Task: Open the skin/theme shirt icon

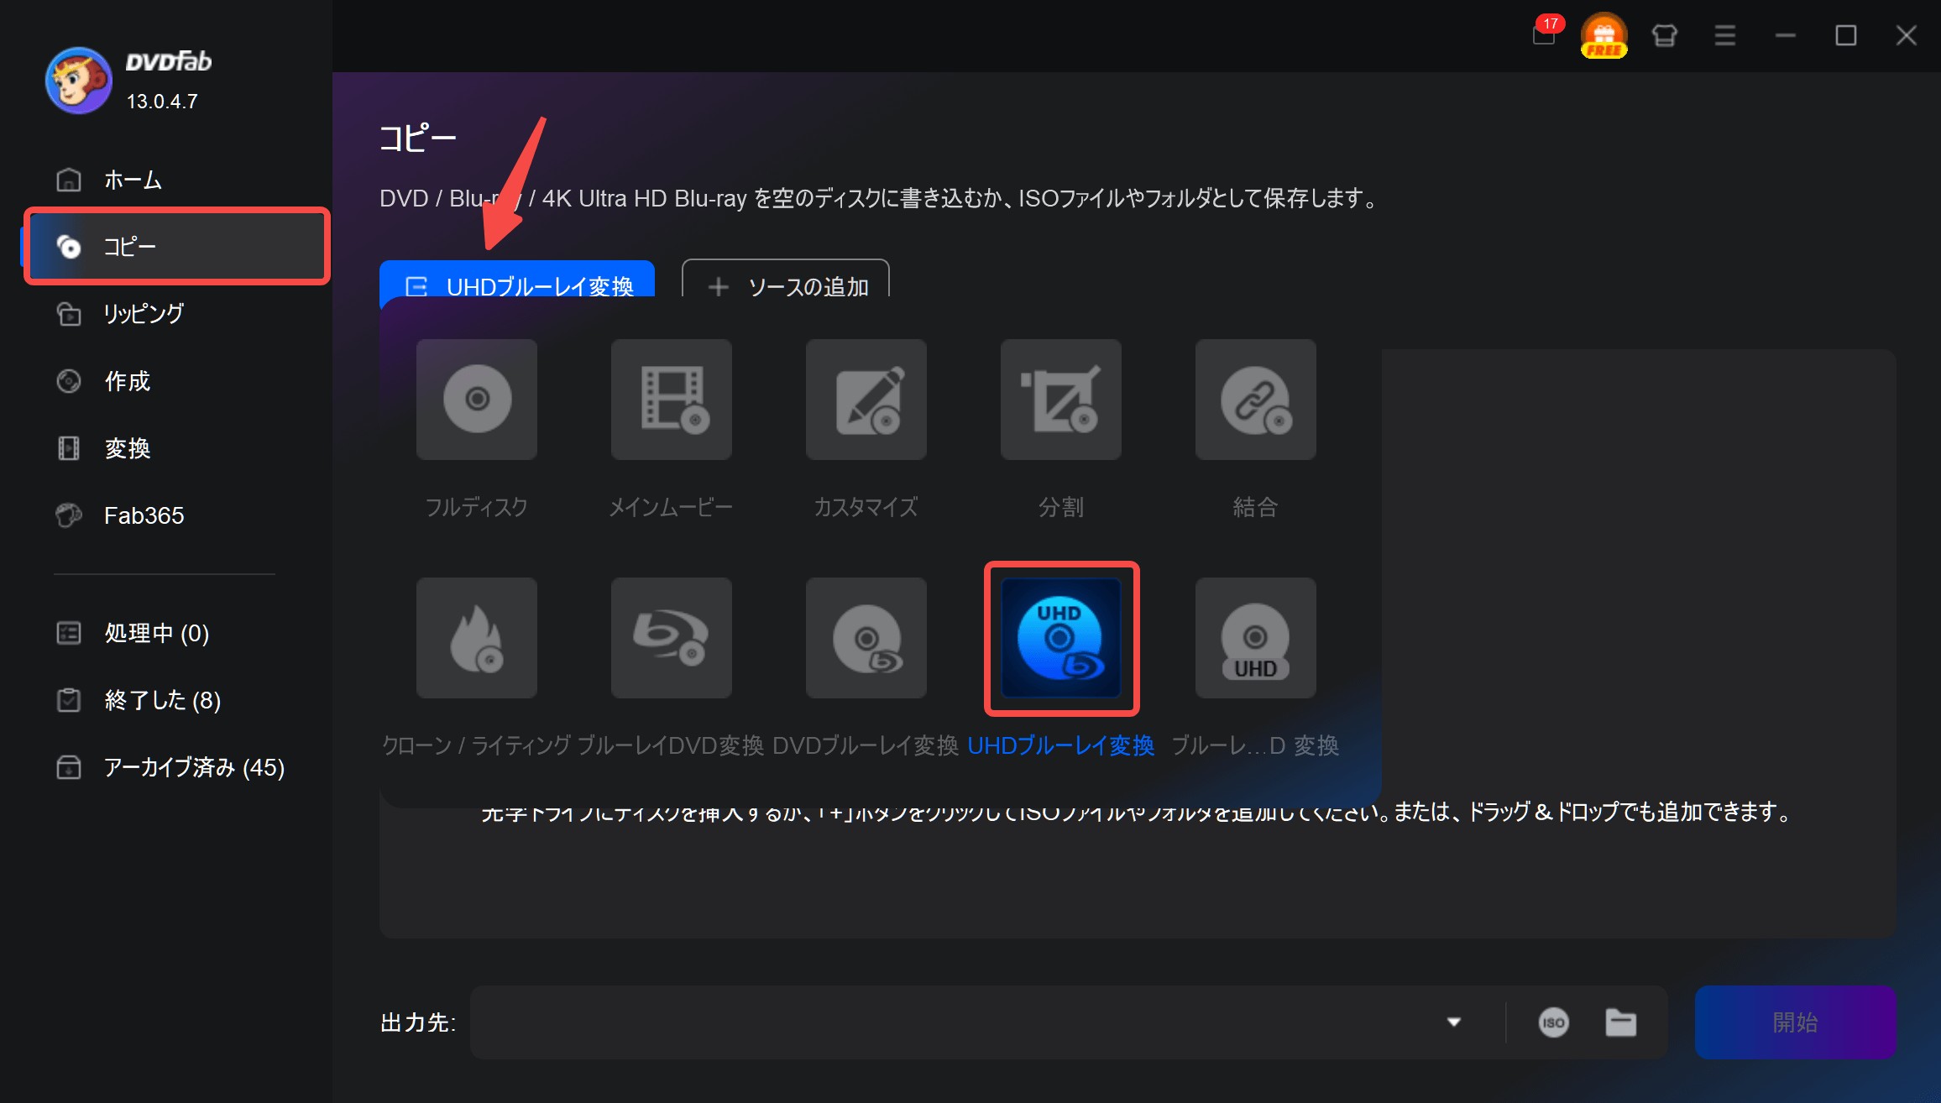Action: [x=1664, y=35]
